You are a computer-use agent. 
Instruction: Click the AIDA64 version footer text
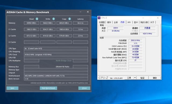click(59, 83)
